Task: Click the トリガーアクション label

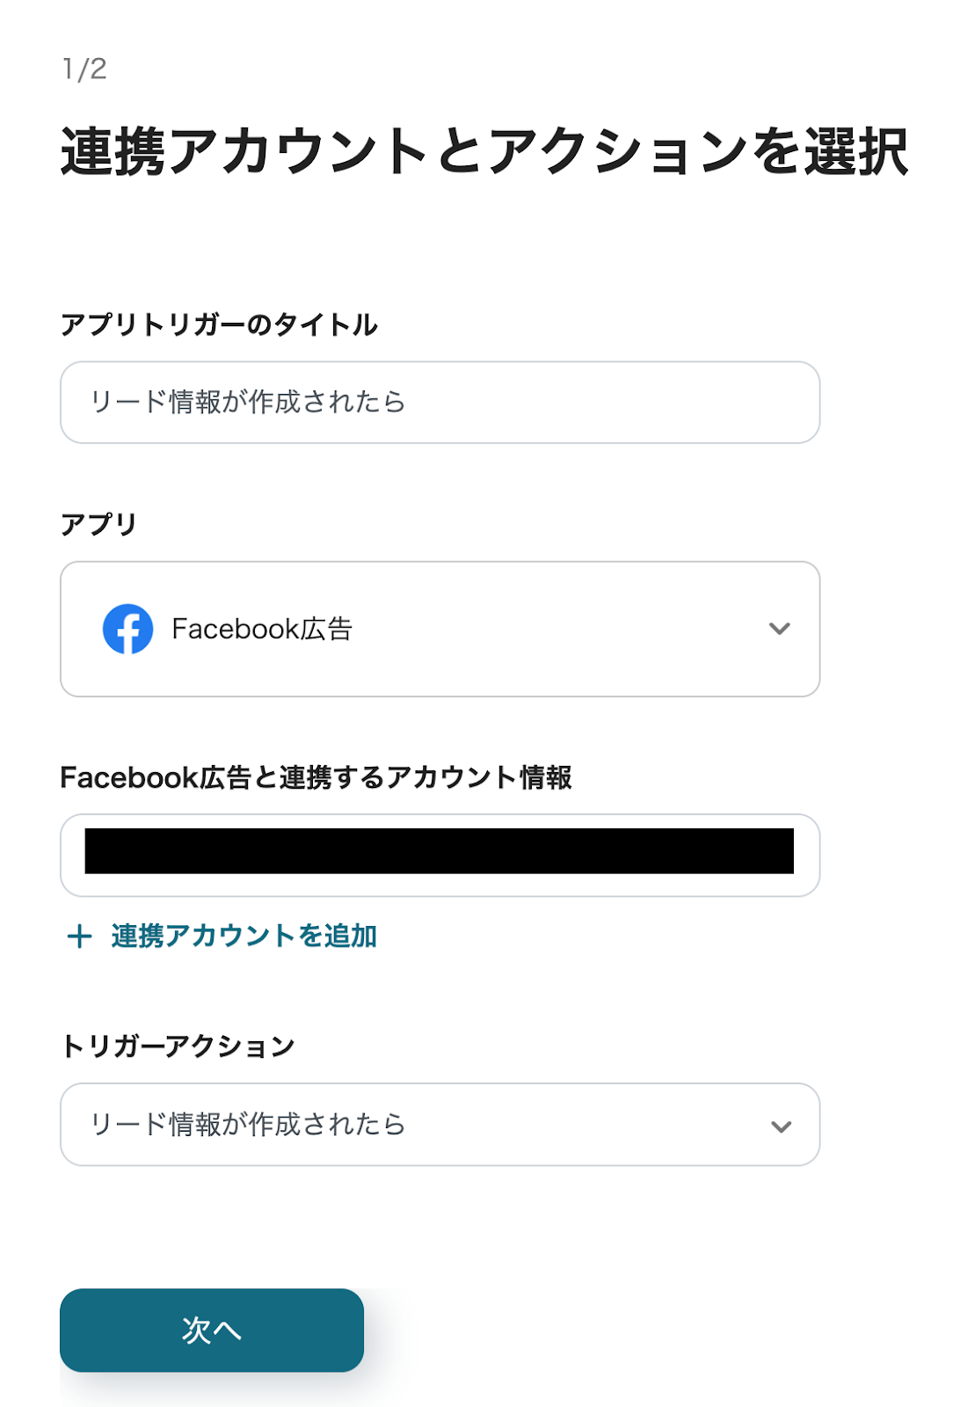Action: pos(178,1046)
